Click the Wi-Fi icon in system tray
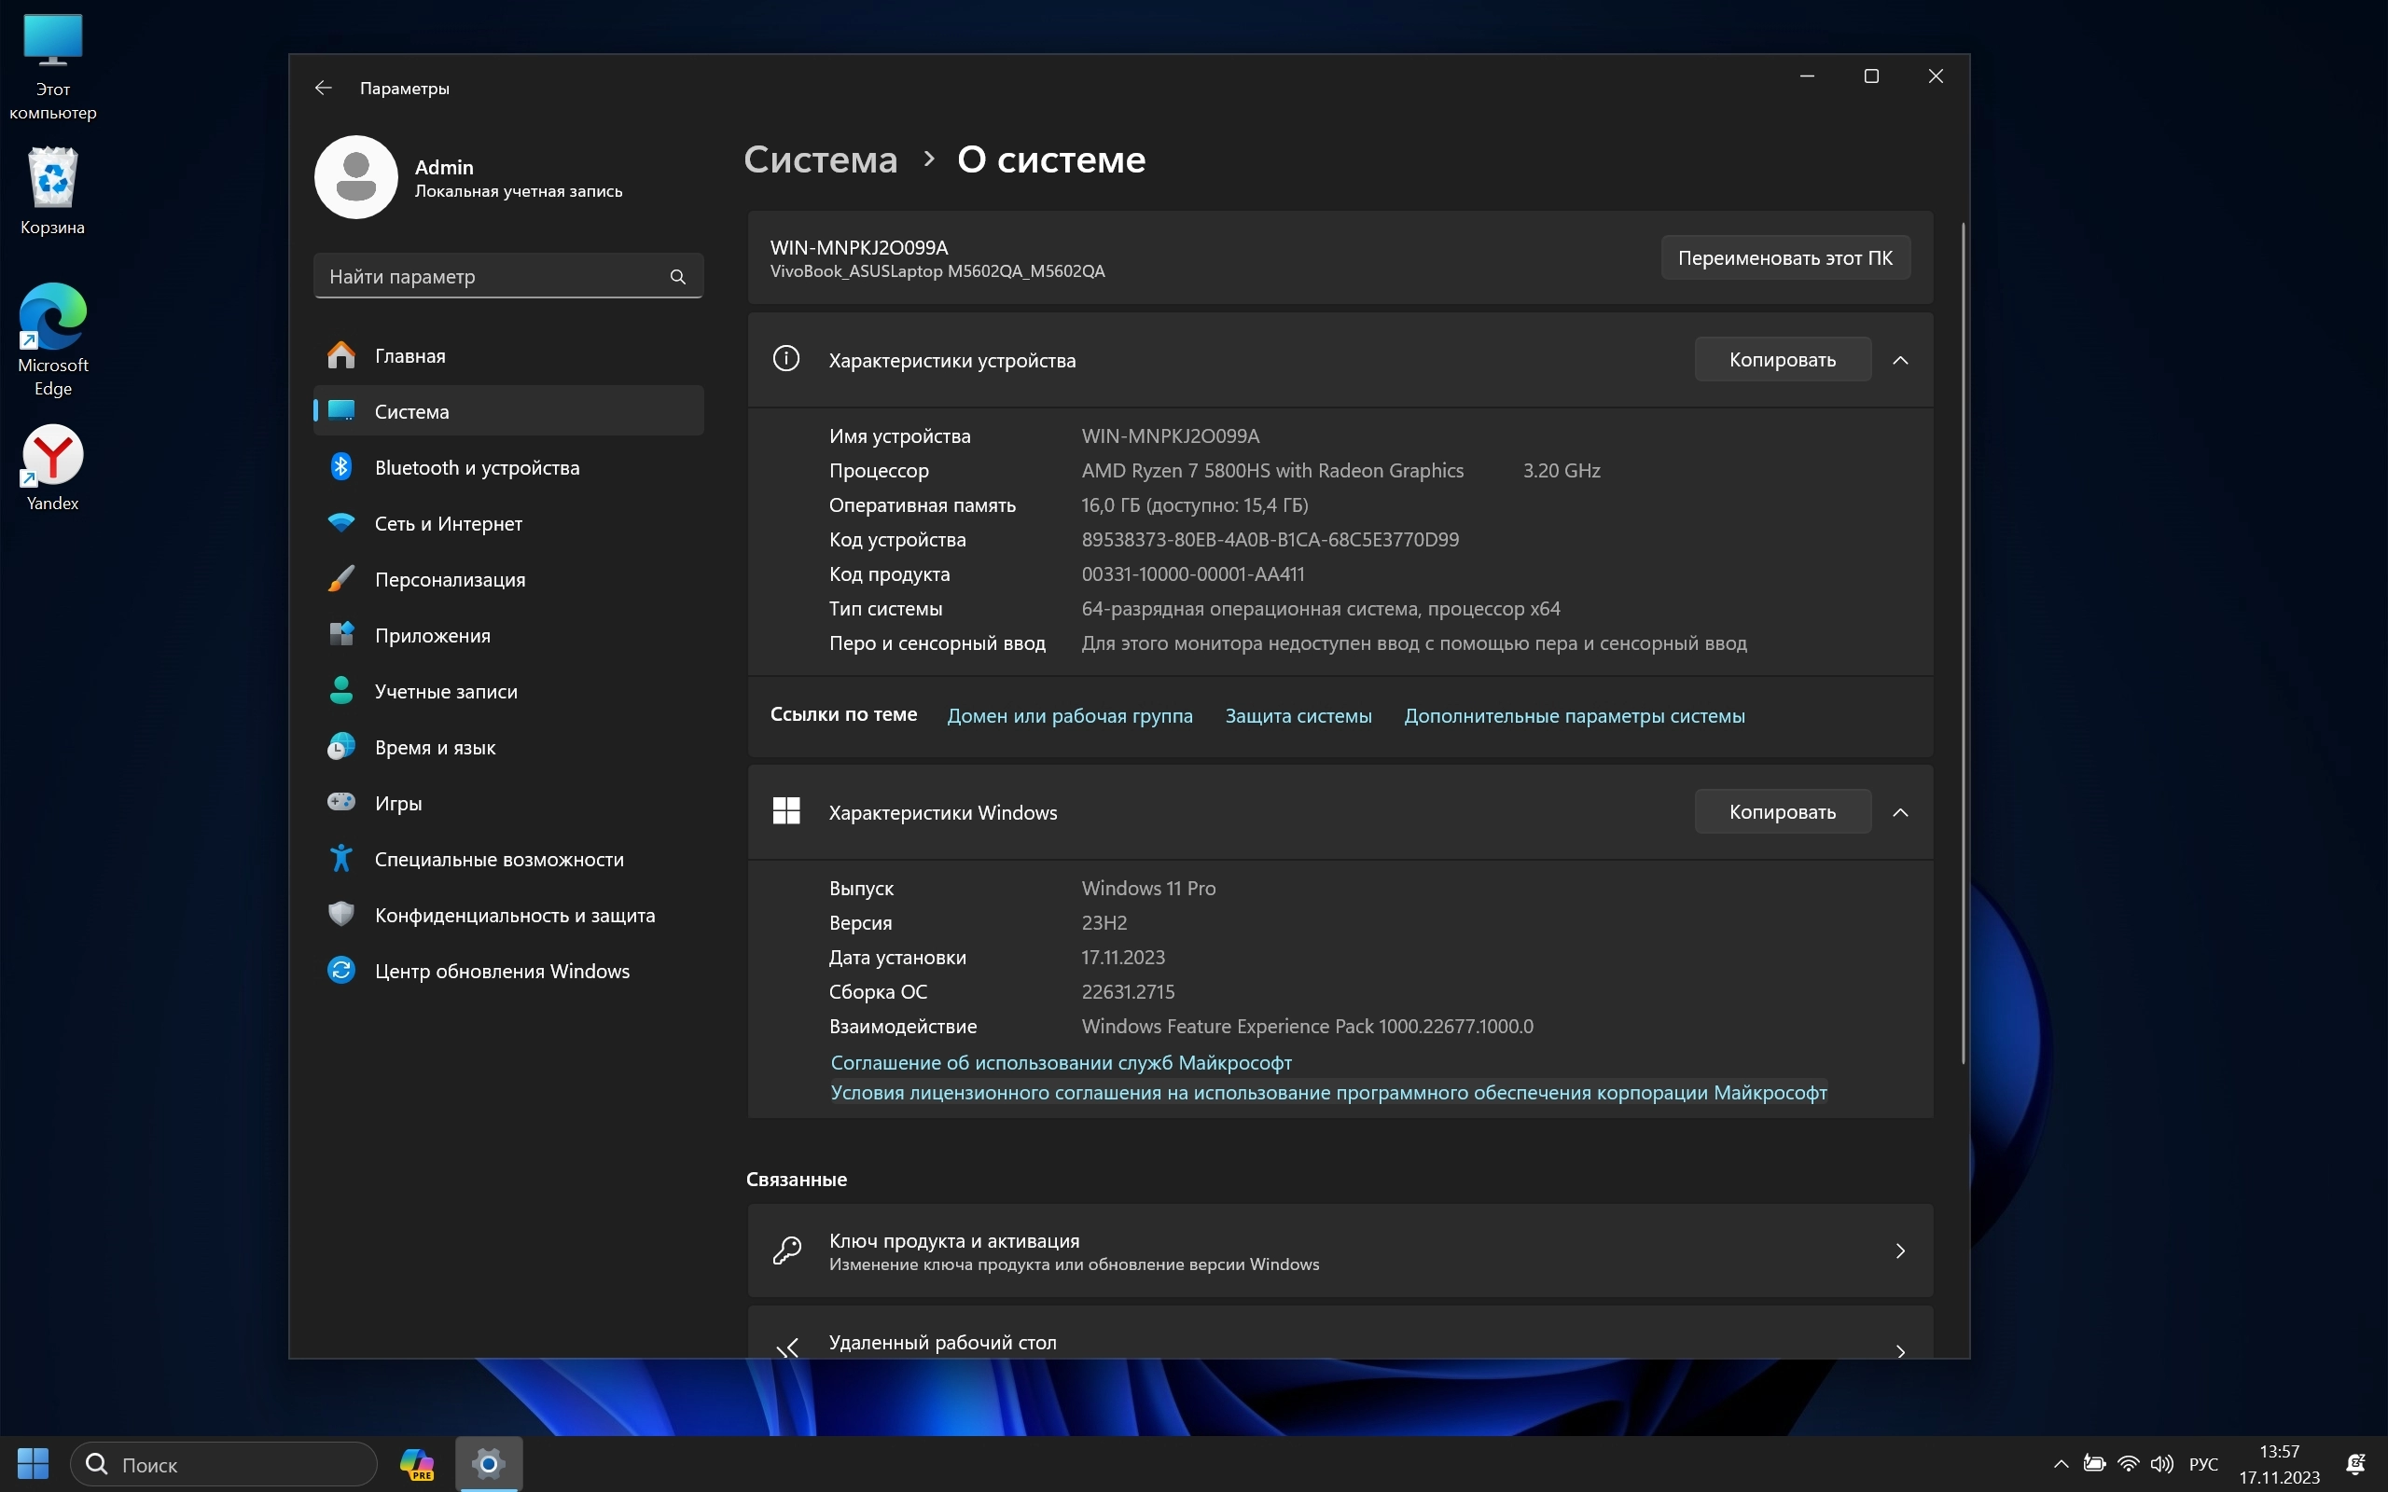 (x=2129, y=1463)
